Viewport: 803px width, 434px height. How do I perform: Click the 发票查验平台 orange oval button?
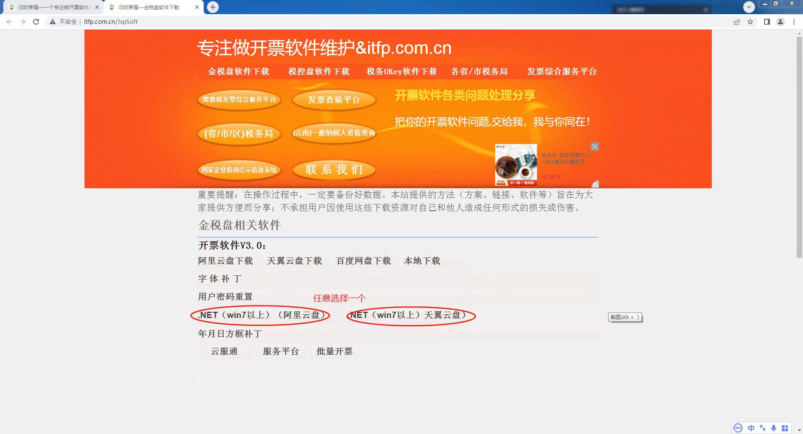[334, 100]
